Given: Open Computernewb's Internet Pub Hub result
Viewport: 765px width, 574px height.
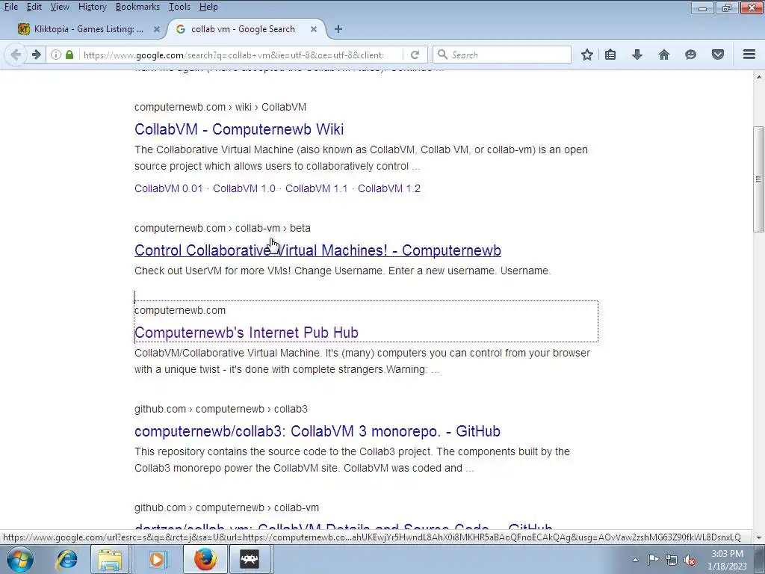Looking at the screenshot, I should pyautogui.click(x=247, y=333).
